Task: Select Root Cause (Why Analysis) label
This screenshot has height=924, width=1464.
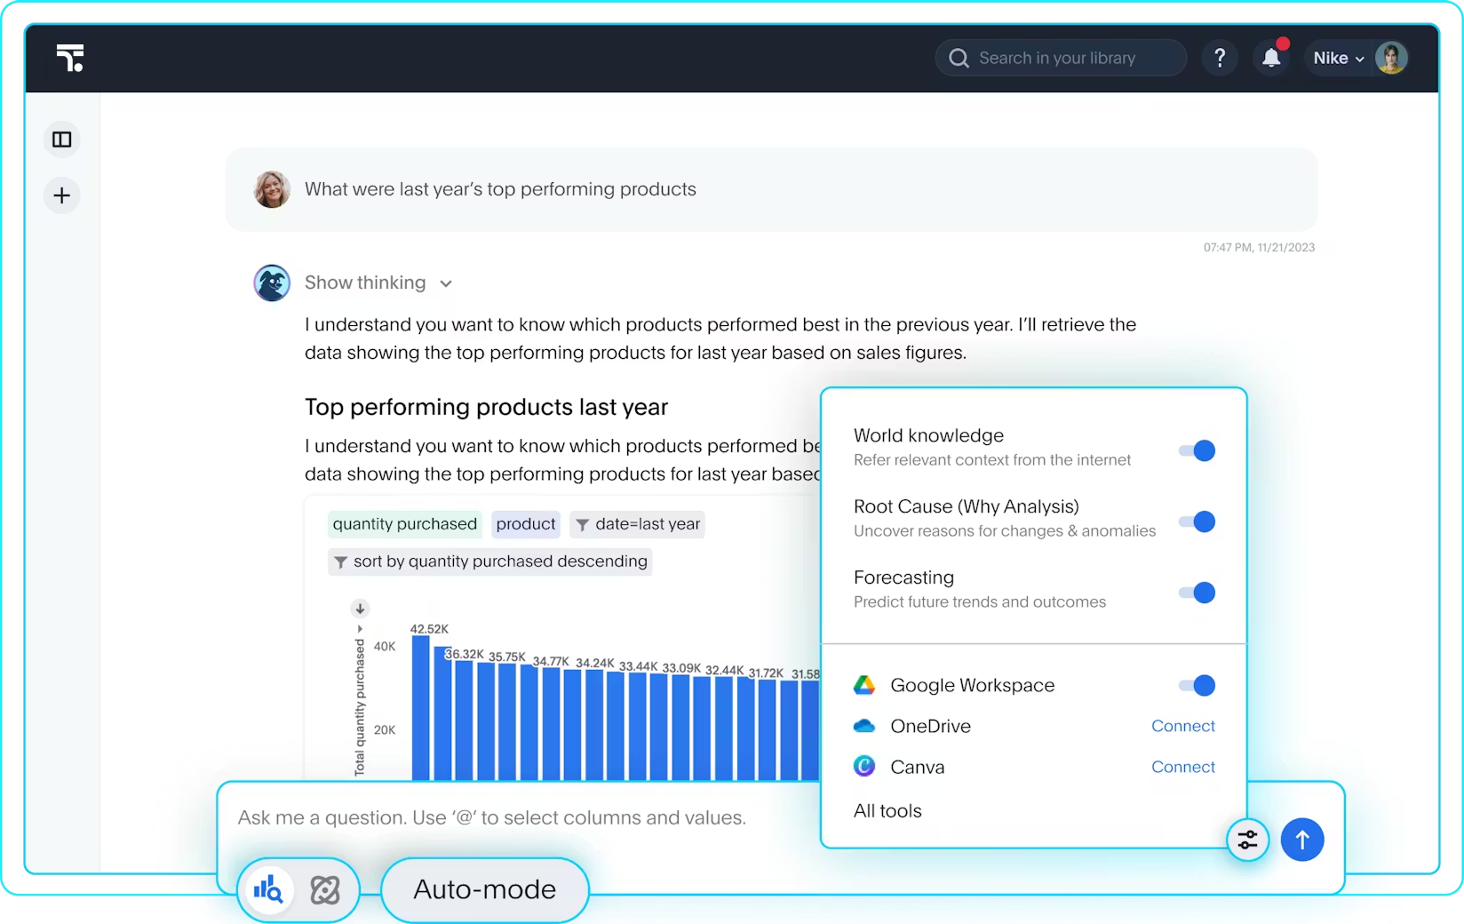Action: click(967, 506)
